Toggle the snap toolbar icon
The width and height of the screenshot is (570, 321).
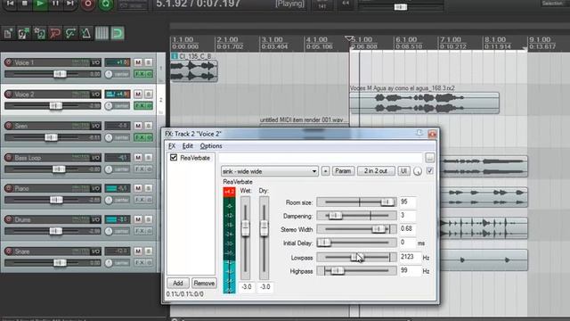pyautogui.click(x=118, y=34)
